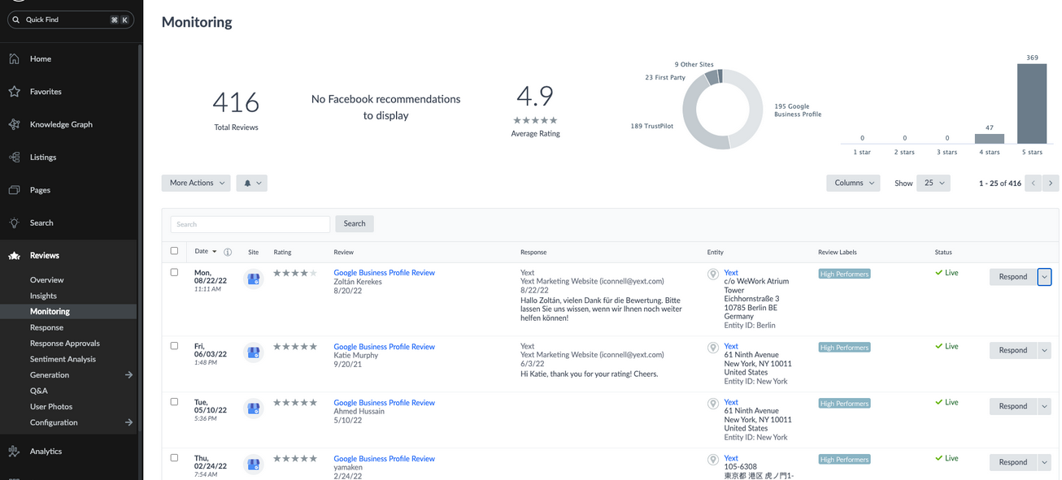Respond to Zoltán Kerekes review
This screenshot has width=1062, height=480.
(1013, 277)
